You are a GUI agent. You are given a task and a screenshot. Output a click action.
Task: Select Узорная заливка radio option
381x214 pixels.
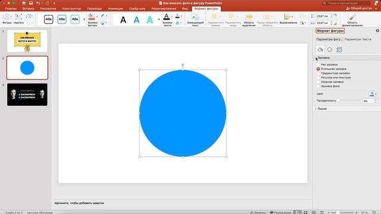[x=318, y=82]
